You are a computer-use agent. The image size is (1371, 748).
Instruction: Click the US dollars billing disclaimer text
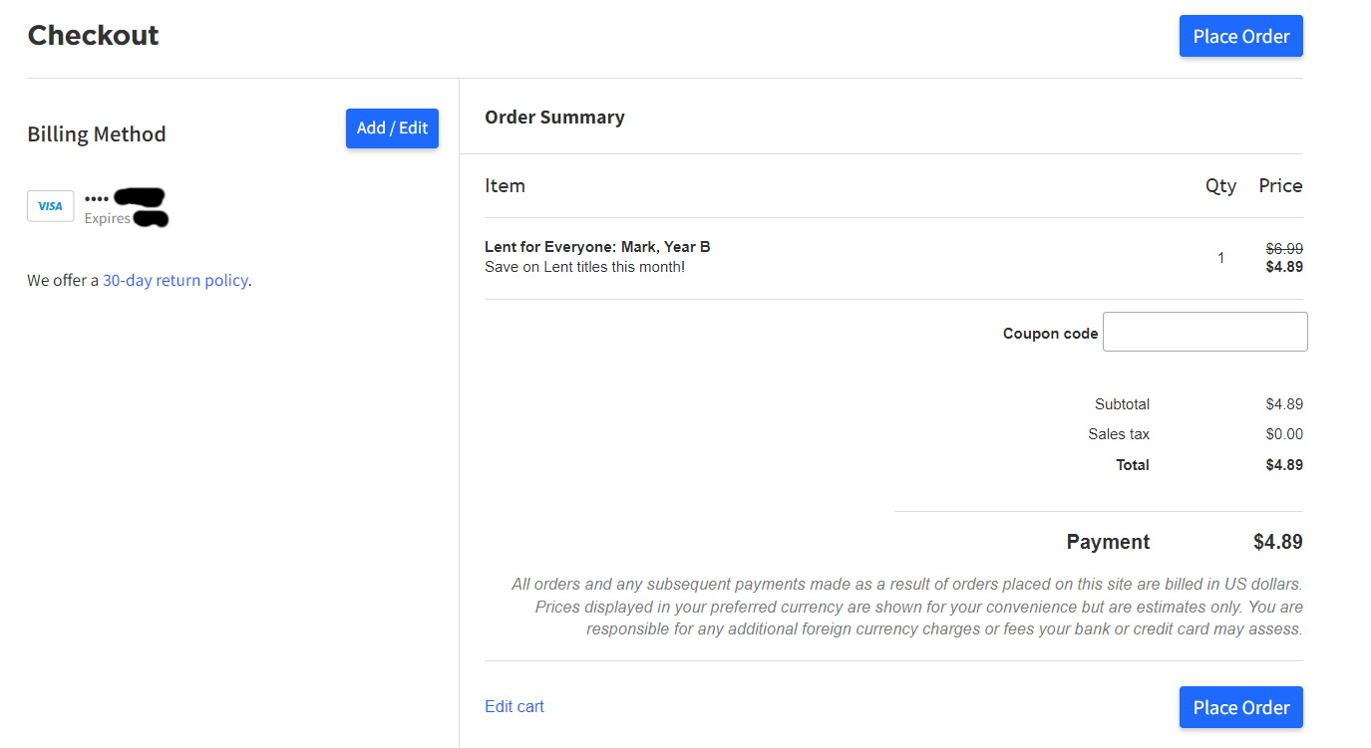click(906, 607)
